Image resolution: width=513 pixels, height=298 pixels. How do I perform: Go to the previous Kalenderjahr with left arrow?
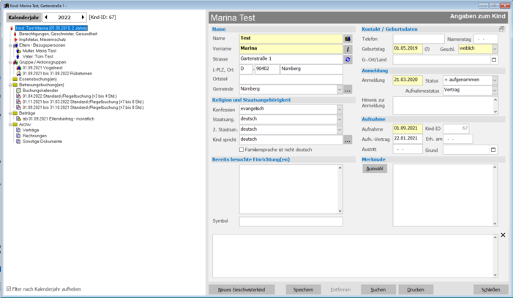(46, 16)
